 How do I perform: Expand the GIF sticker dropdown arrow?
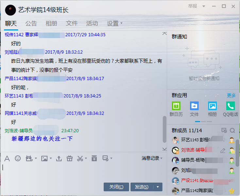tap(36, 158)
